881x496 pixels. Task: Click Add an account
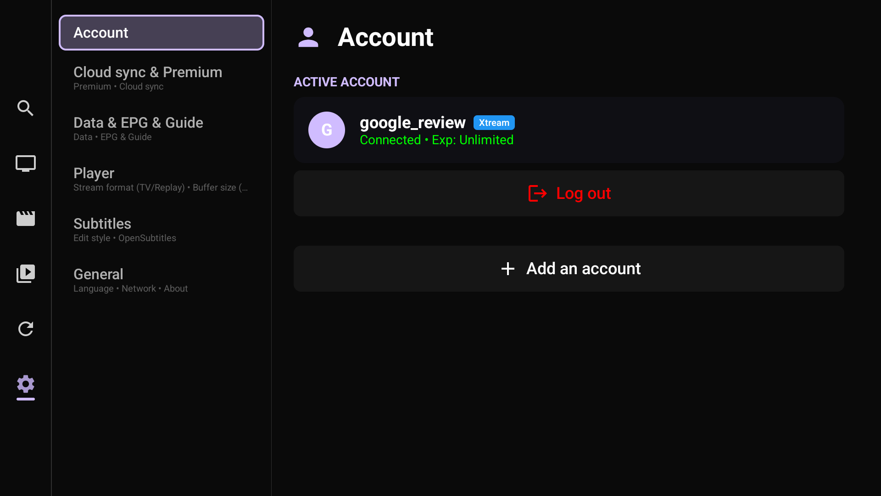pos(569,269)
